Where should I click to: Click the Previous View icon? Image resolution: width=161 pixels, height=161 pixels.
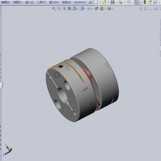[x=64, y=8]
